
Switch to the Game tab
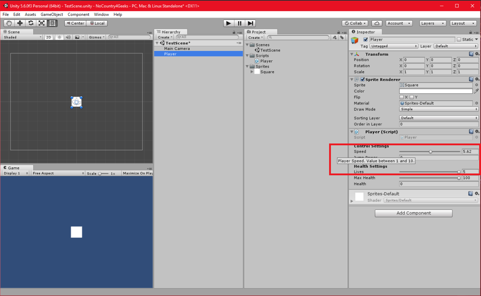tap(17, 168)
